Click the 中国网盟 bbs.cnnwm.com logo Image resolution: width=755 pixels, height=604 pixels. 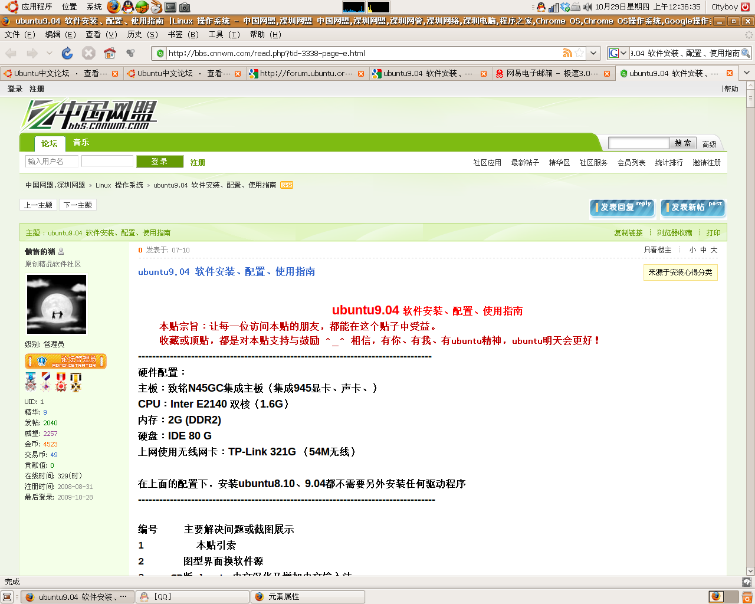click(90, 115)
